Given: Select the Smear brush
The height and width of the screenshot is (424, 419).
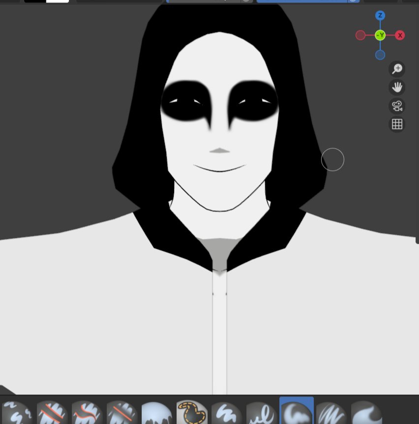Looking at the screenshot, I should (366, 412).
